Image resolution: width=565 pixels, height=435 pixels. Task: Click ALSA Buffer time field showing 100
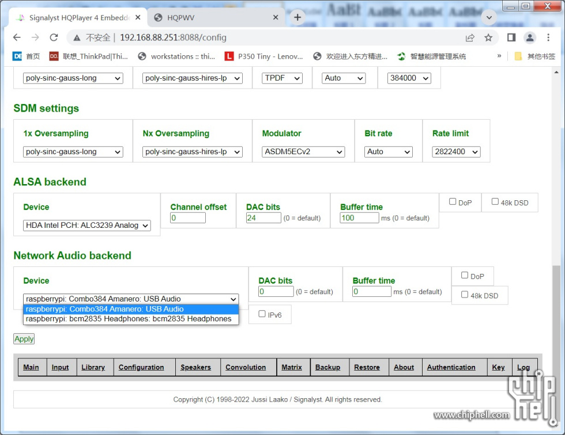tap(359, 218)
